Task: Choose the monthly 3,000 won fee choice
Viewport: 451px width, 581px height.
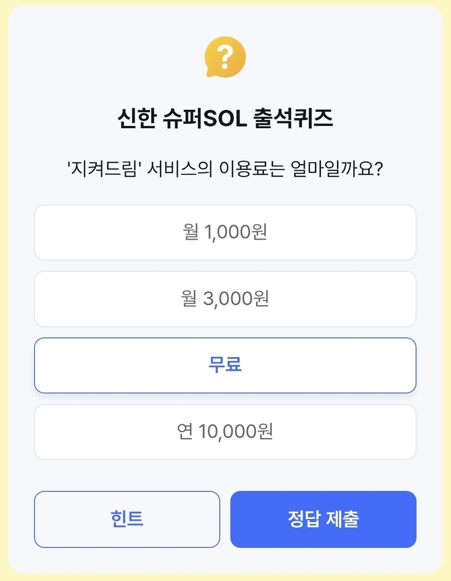Action: (x=225, y=299)
